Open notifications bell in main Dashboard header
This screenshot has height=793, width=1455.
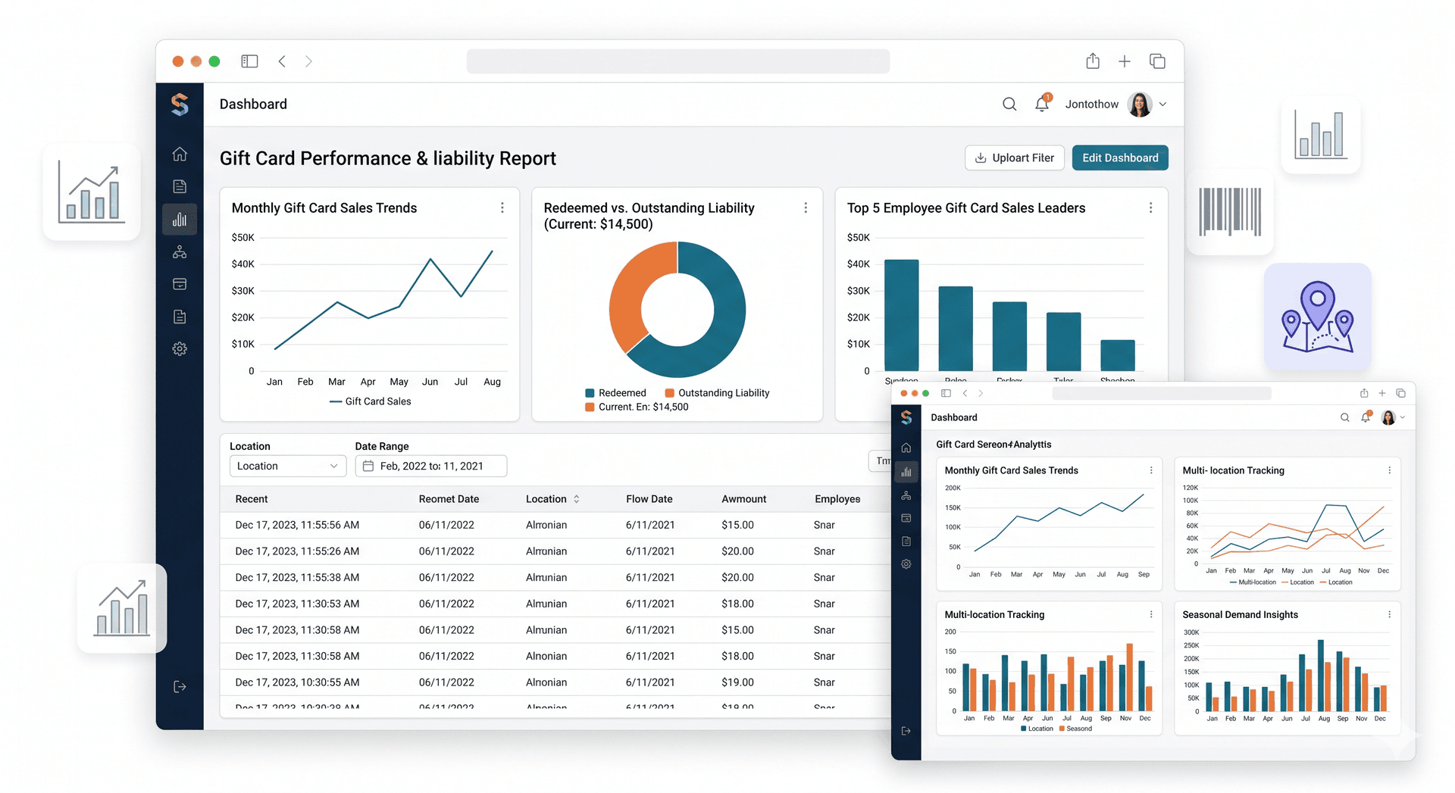click(1043, 104)
